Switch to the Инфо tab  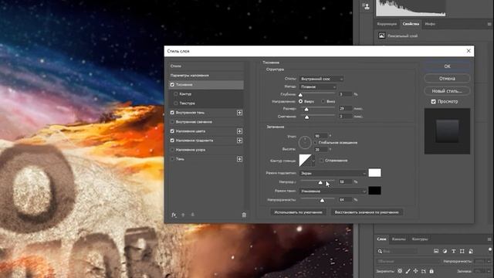pos(430,24)
